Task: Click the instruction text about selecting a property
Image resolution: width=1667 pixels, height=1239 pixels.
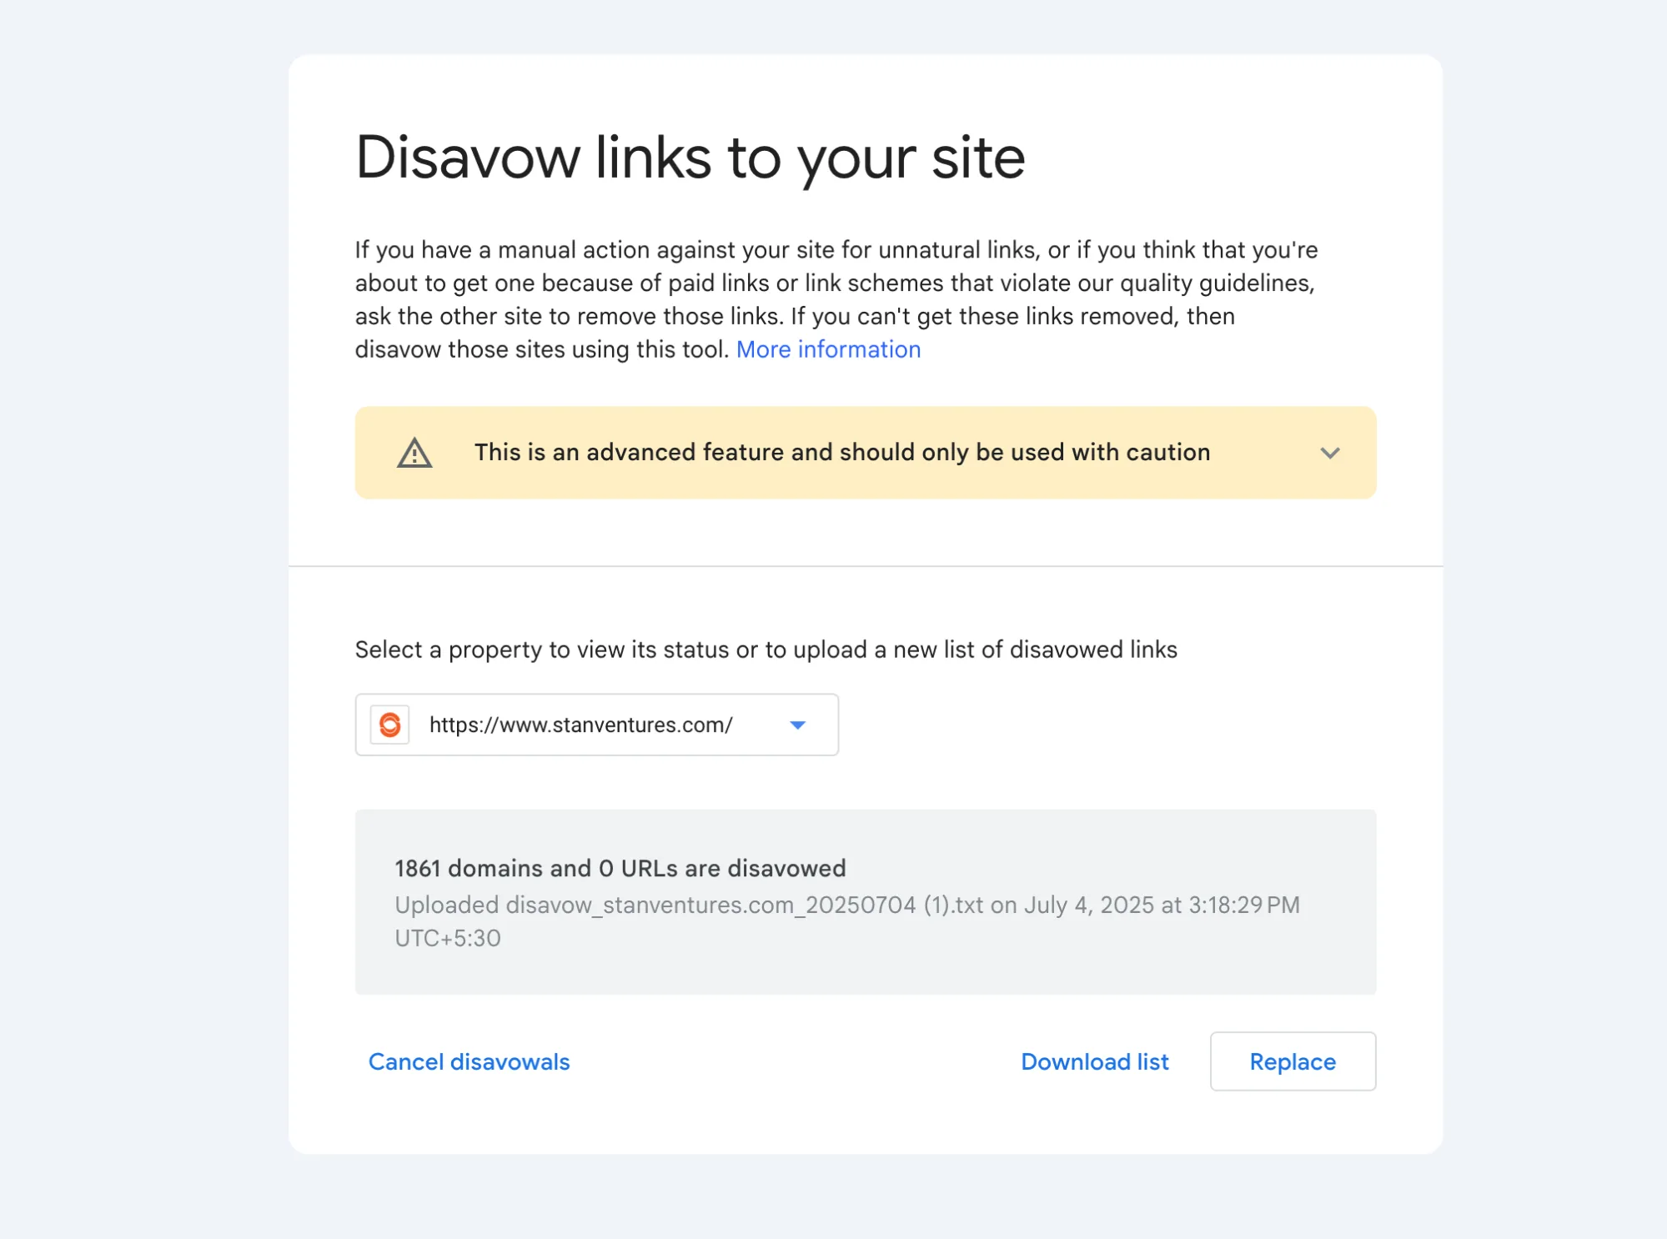Action: click(766, 650)
